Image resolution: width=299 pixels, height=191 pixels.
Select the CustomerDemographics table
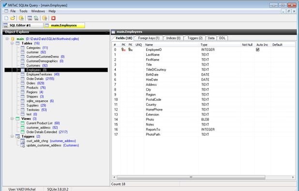(45, 61)
